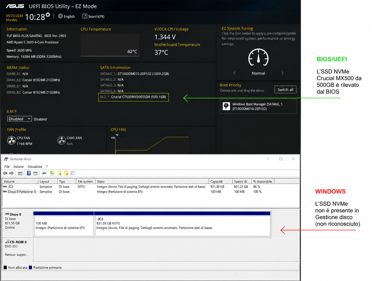Open BIOS settings gear beside the clock

click(x=48, y=15)
